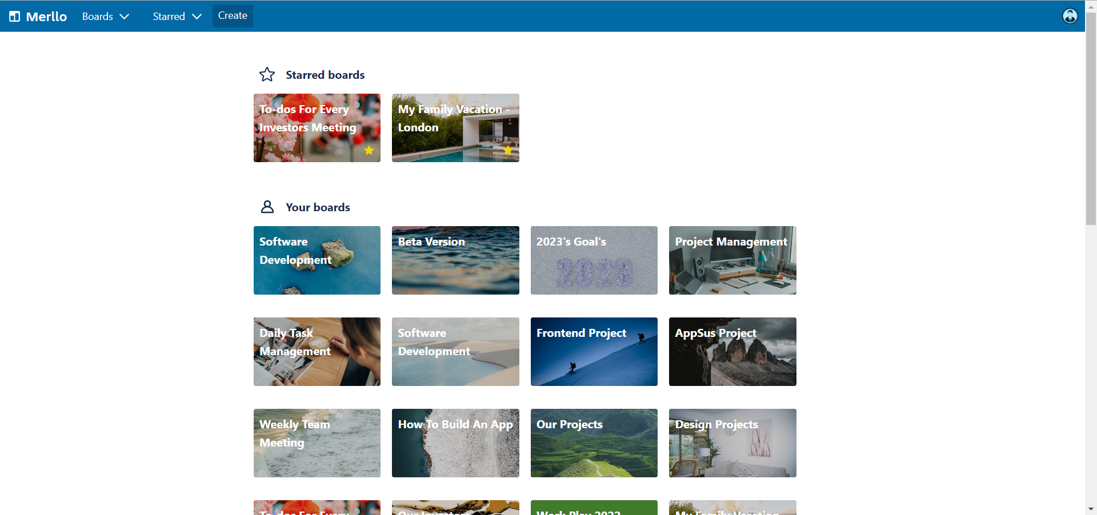Open the 2023's Goal's board

(594, 260)
